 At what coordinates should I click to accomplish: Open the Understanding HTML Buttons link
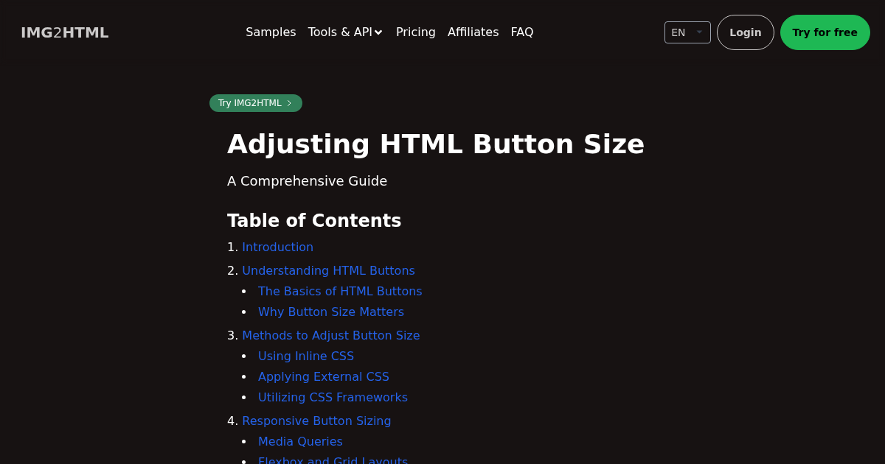click(328, 271)
